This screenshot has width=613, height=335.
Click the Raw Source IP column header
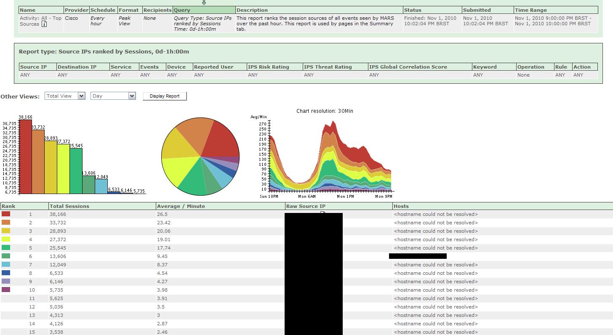pyautogui.click(x=338, y=206)
